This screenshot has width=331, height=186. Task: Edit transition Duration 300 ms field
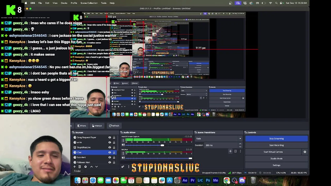(221, 145)
